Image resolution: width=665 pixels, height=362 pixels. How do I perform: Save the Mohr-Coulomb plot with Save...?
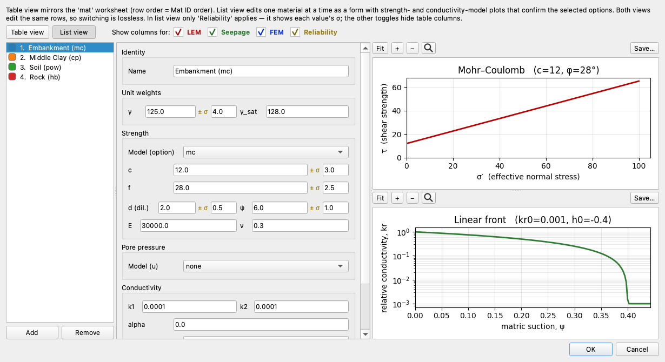644,48
